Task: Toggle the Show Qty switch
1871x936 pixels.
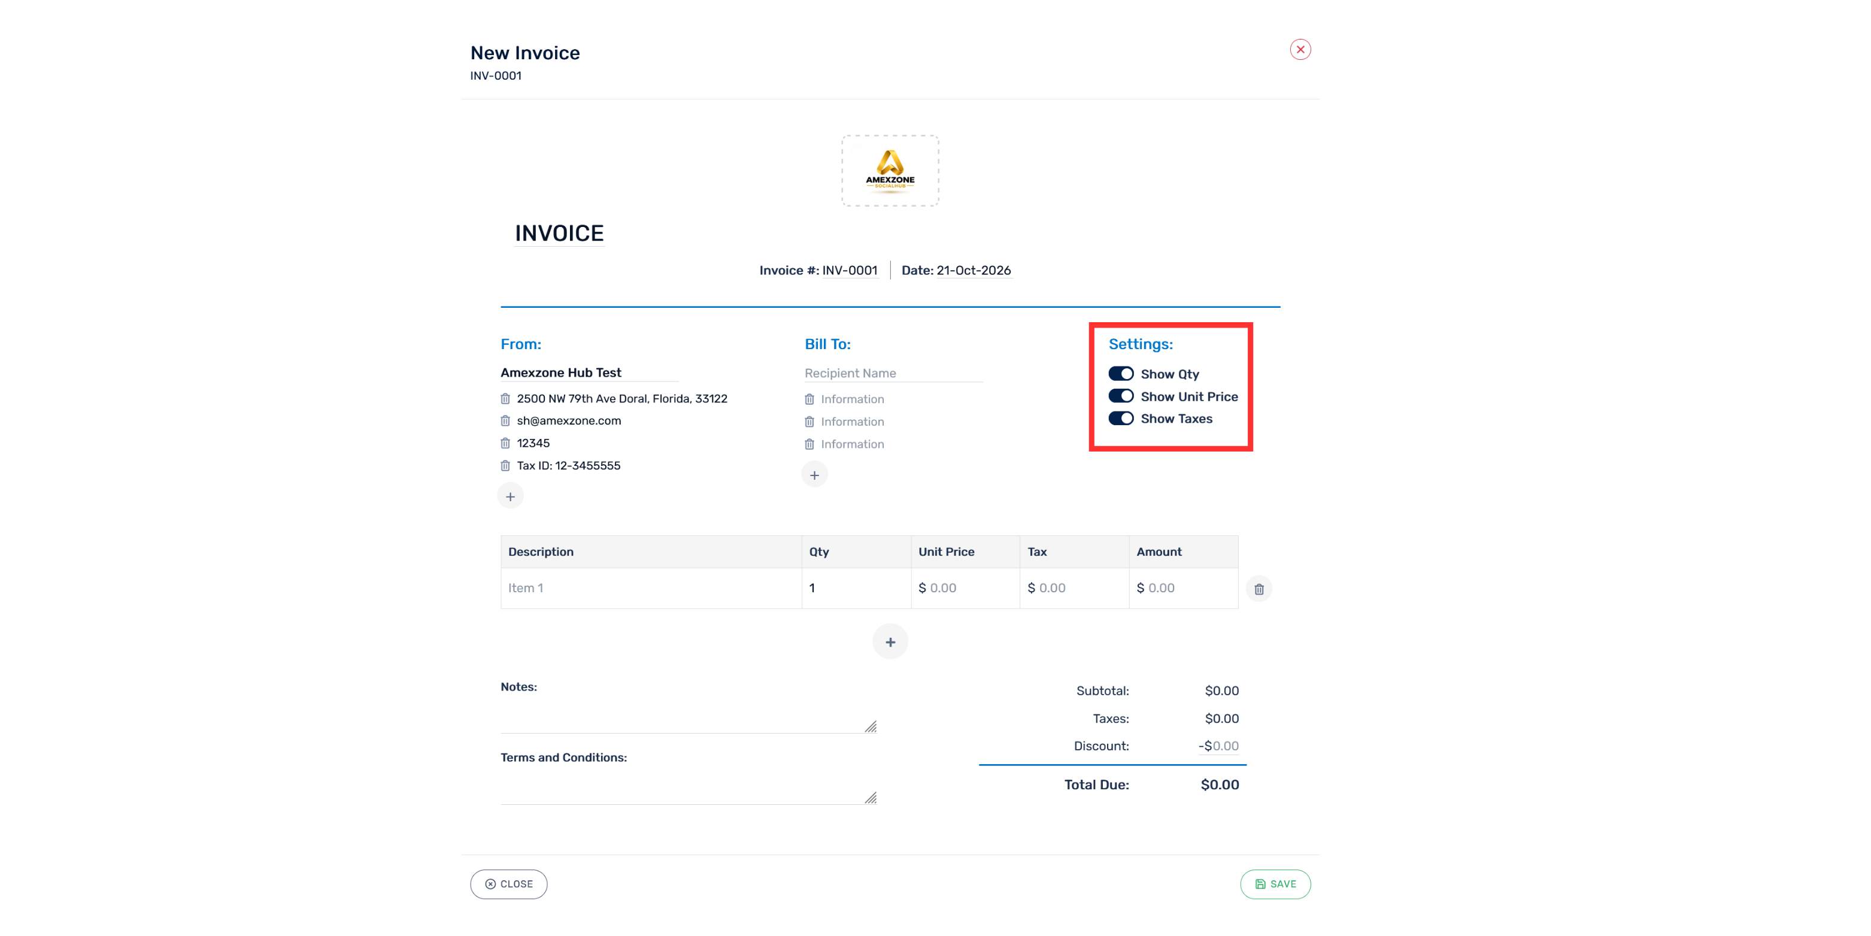Action: 1121,374
